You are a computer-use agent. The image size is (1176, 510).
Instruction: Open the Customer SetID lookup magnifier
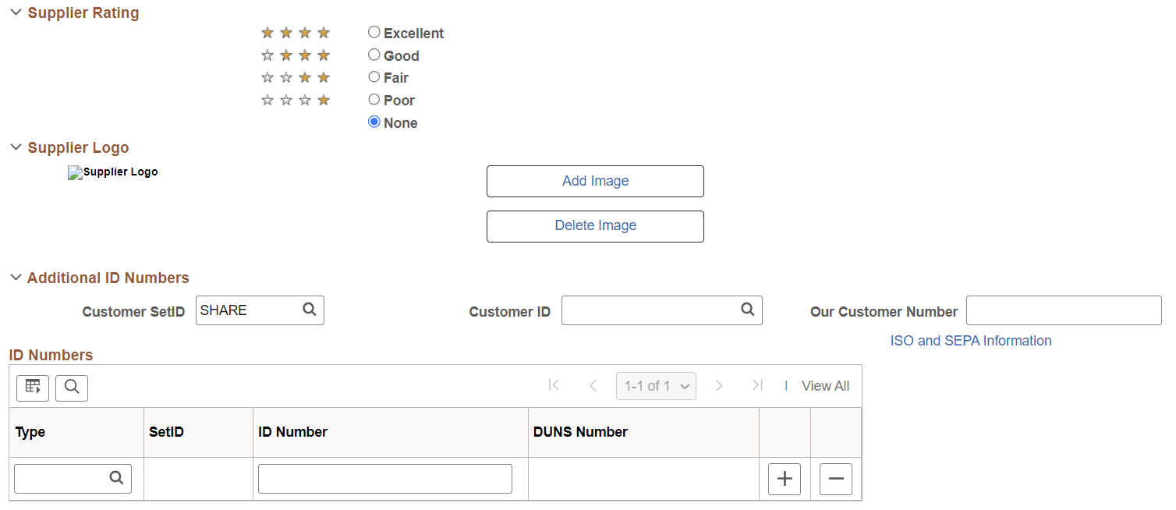[309, 310]
